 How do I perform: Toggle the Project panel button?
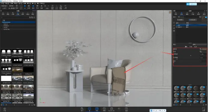click(x=97, y=109)
